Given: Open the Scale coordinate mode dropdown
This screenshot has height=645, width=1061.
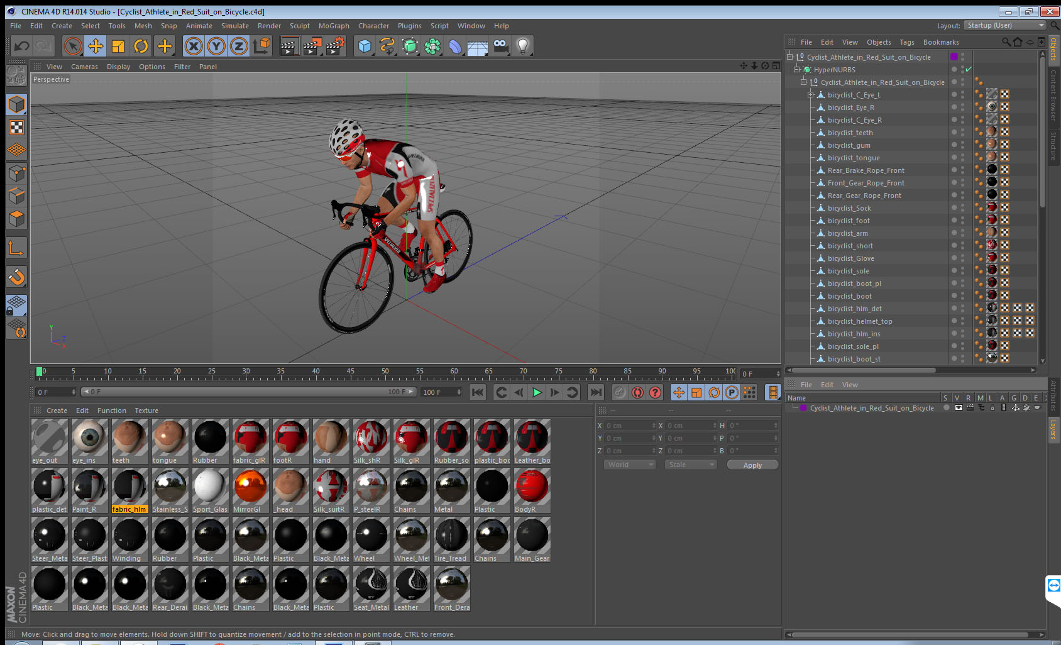Looking at the screenshot, I should click(691, 465).
